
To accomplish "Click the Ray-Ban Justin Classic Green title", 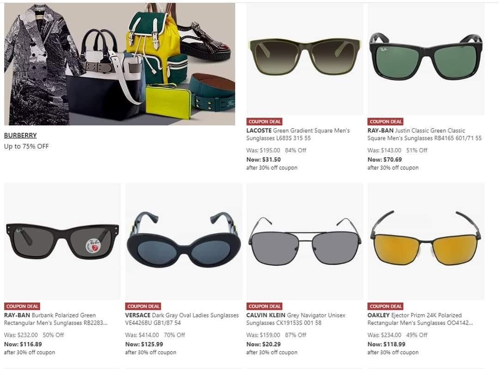I will click(425, 134).
